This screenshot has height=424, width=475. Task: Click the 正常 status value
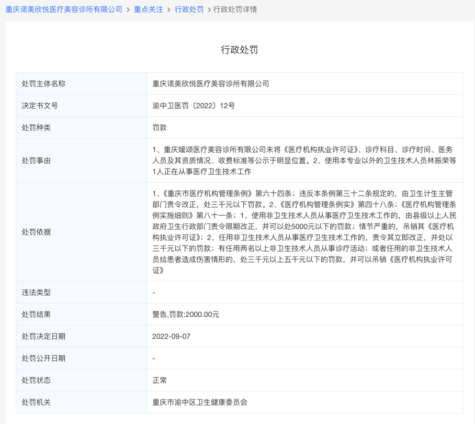160,381
